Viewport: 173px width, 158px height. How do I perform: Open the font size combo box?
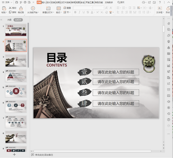[98, 8]
